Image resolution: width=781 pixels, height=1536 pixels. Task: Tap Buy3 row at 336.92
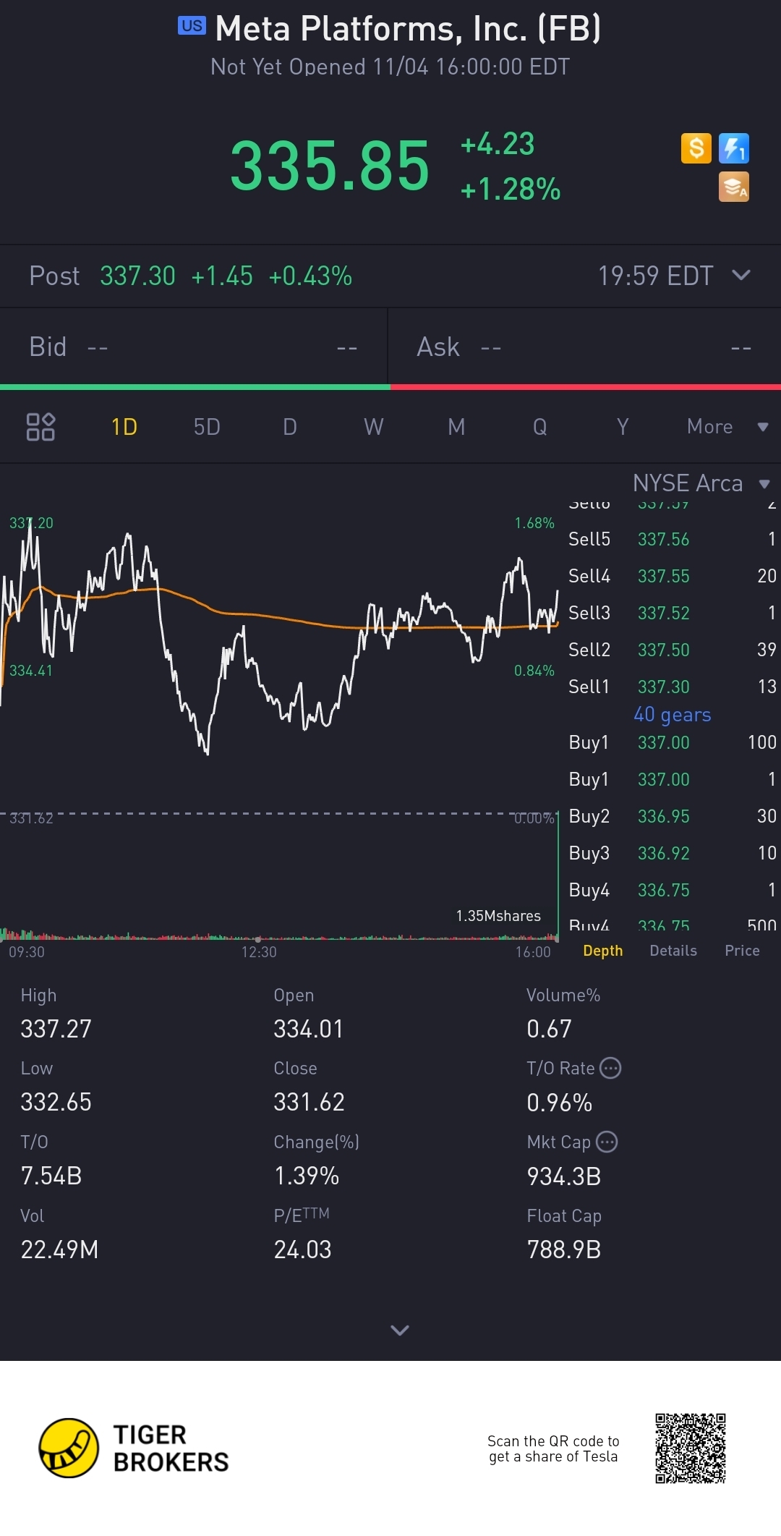click(x=673, y=853)
